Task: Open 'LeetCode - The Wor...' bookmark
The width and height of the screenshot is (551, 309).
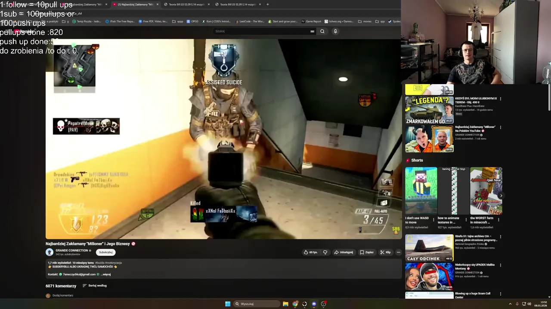Action: click(250, 21)
